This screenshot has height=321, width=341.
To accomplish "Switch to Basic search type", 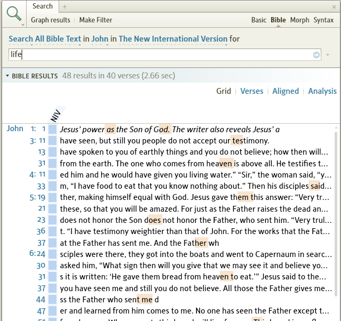I will pos(259,20).
